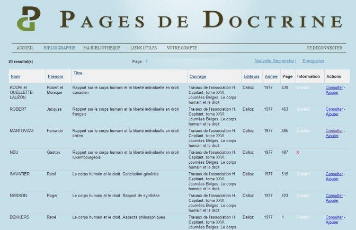Select the name 'MANTOVANI' cell
Image resolution: width=356 pixels, height=230 pixels.
coord(22,130)
